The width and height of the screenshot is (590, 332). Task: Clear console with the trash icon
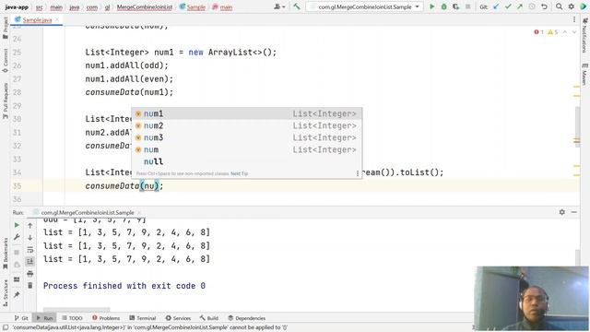tap(30, 286)
